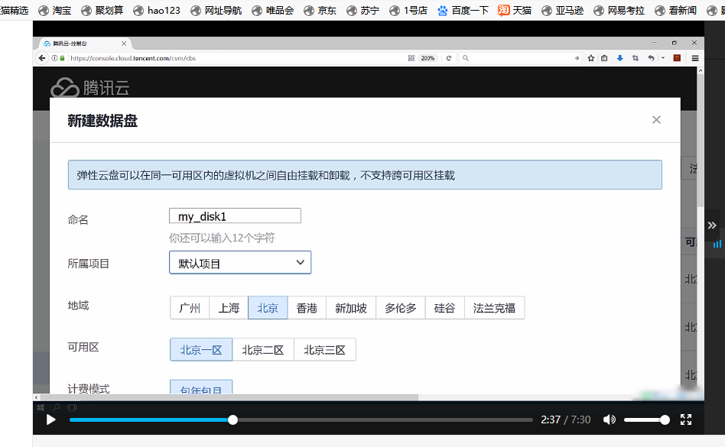Screen dimensions: 725x447
Task: Click the Windows start icon in video
Action: click(x=41, y=407)
